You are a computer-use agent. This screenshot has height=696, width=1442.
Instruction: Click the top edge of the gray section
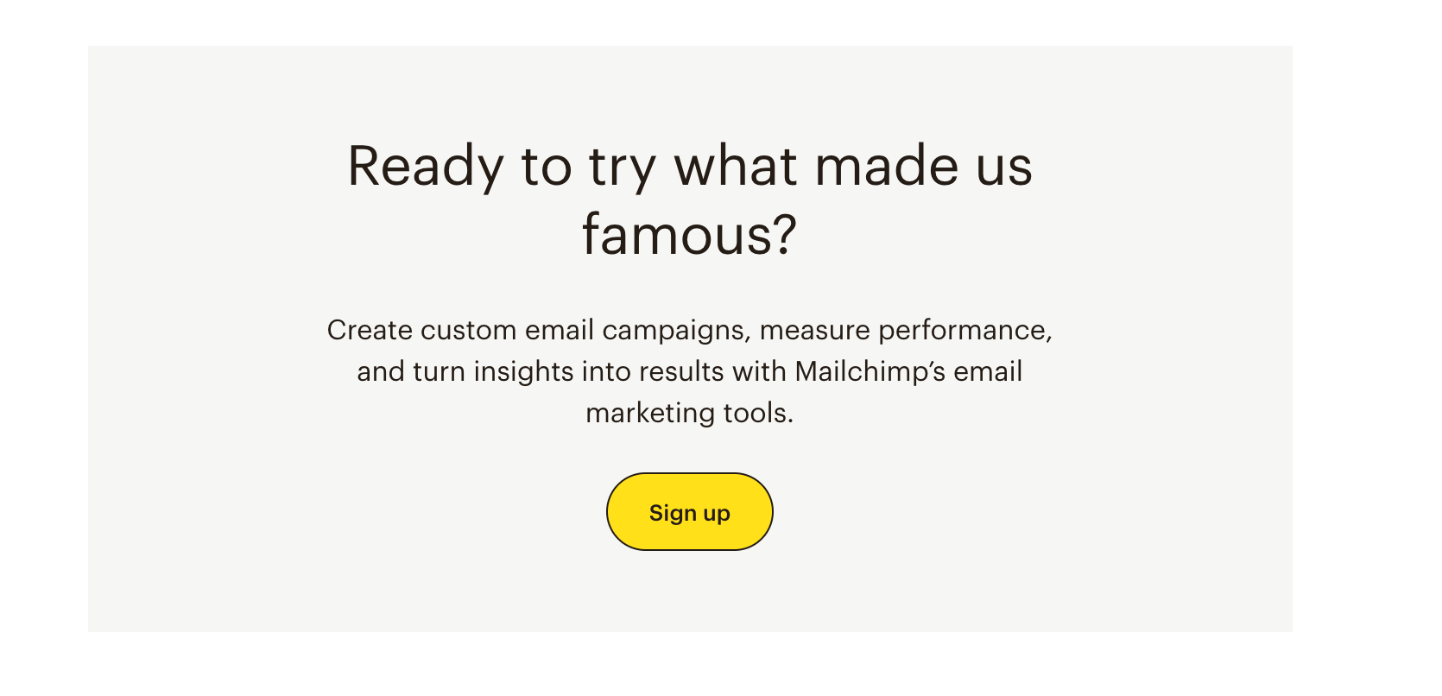click(x=691, y=50)
